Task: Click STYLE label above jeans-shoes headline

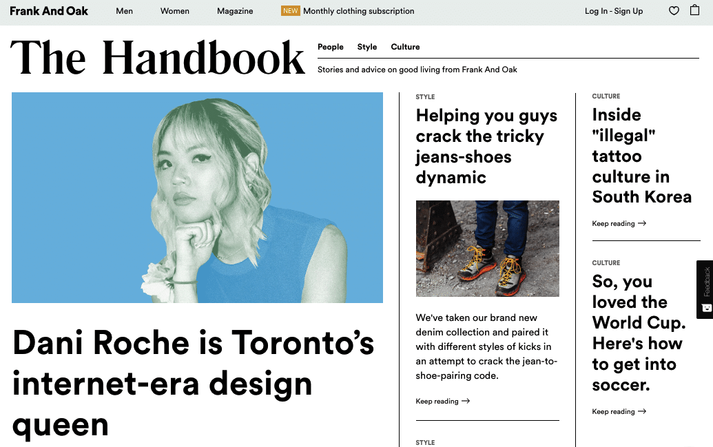Action: tap(425, 97)
